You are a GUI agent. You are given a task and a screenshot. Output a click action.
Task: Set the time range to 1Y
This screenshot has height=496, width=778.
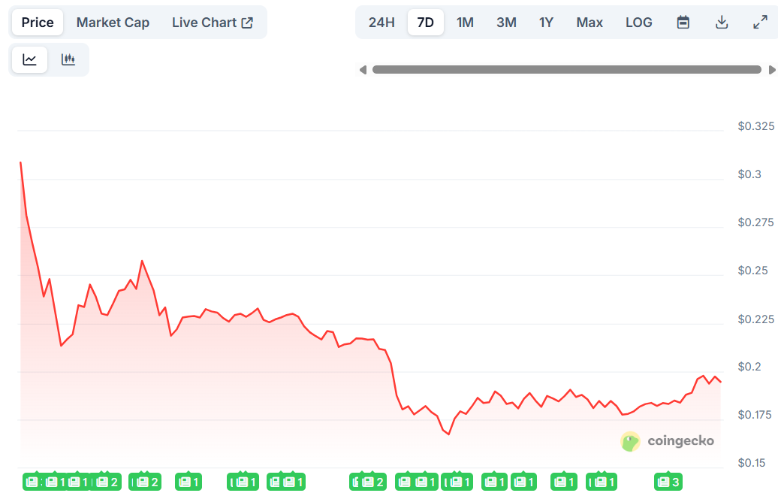[546, 23]
